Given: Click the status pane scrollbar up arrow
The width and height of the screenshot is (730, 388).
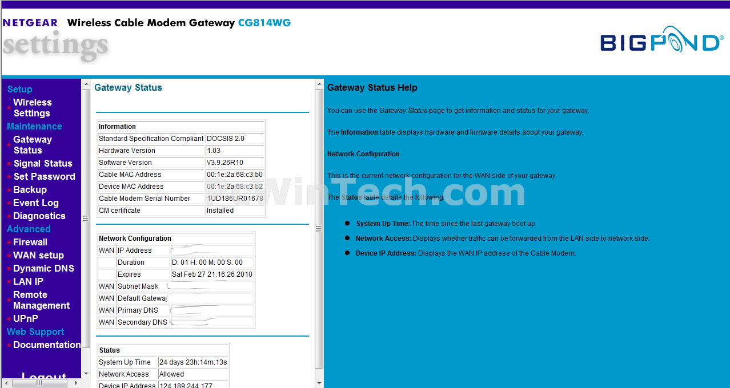Looking at the screenshot, I should [319, 84].
